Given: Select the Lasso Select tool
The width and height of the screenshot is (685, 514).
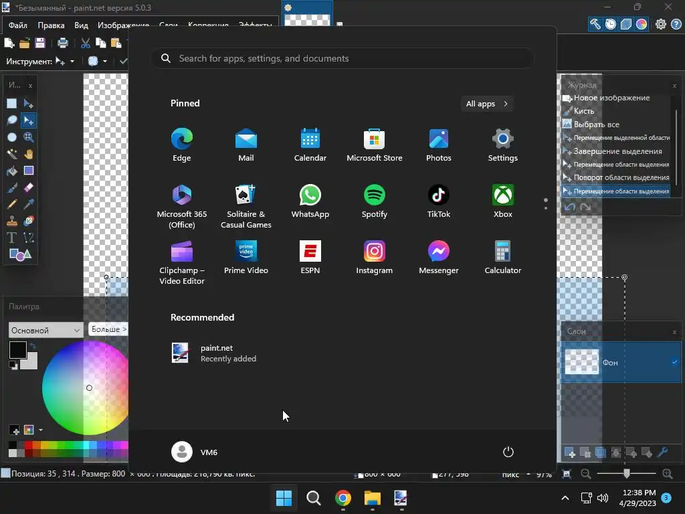Looking at the screenshot, I should (x=12, y=120).
